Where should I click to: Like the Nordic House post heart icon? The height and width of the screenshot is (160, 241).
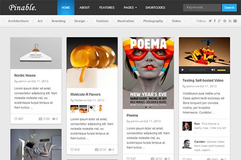16,119
